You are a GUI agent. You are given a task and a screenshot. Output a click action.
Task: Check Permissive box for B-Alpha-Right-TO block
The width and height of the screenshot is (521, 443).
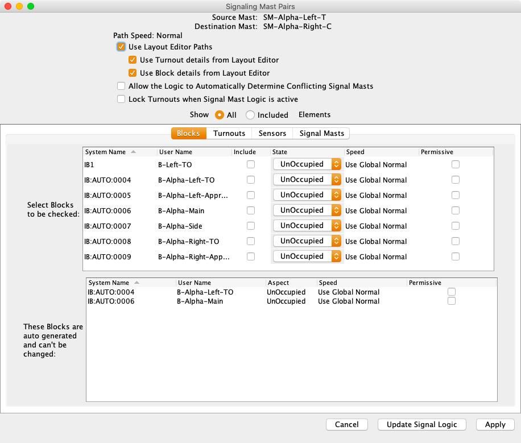(x=456, y=241)
